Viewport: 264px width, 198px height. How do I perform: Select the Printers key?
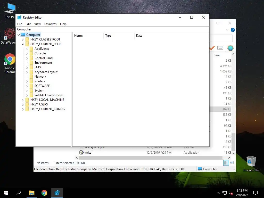[x=39, y=81]
